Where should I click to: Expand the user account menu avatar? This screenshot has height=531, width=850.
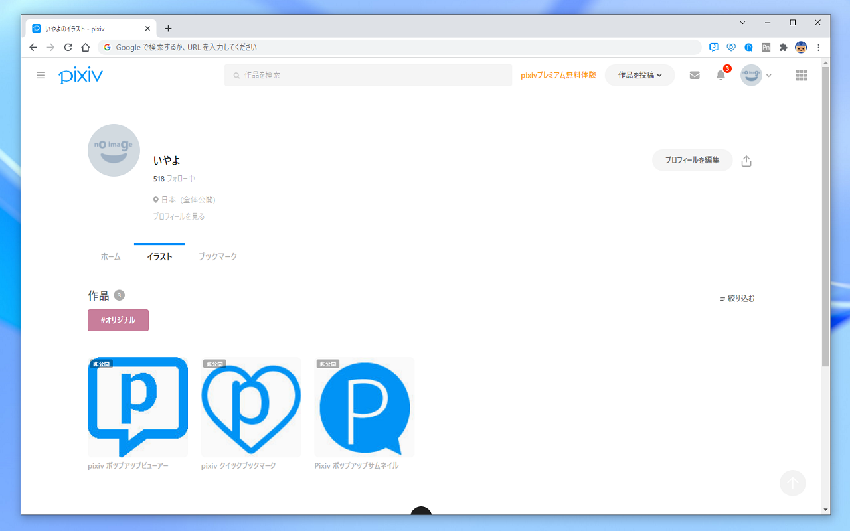pos(756,76)
